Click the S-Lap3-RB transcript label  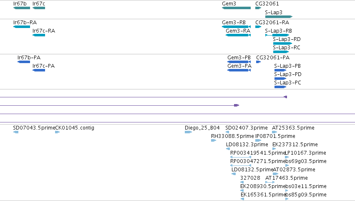point(279,31)
